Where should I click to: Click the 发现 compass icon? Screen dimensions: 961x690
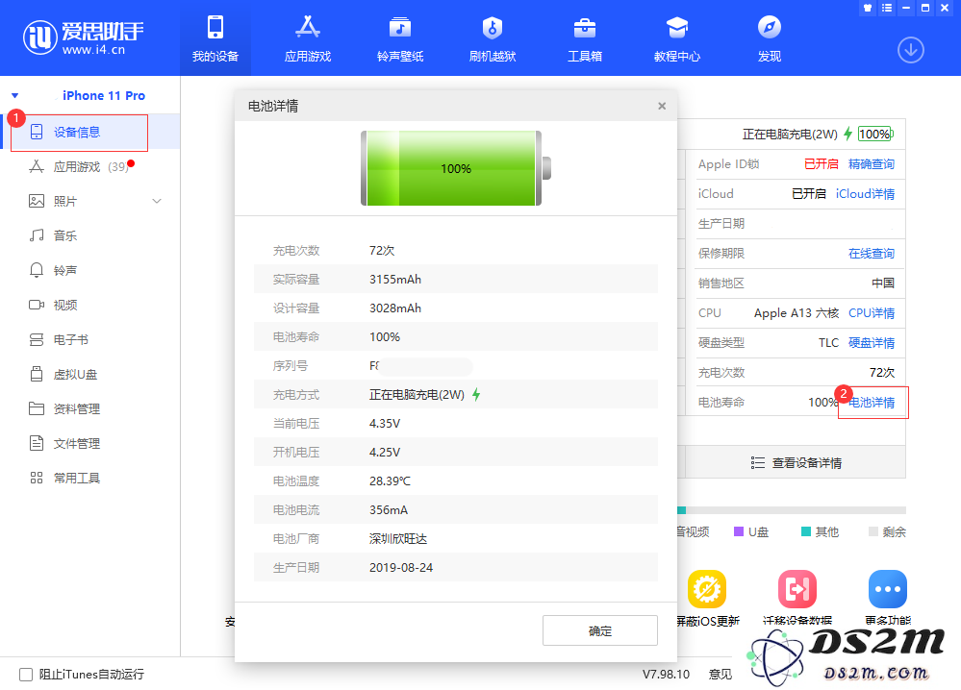tap(770, 28)
